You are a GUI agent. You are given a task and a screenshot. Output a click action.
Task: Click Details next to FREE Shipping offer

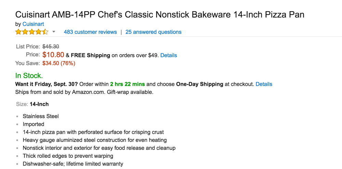point(169,55)
